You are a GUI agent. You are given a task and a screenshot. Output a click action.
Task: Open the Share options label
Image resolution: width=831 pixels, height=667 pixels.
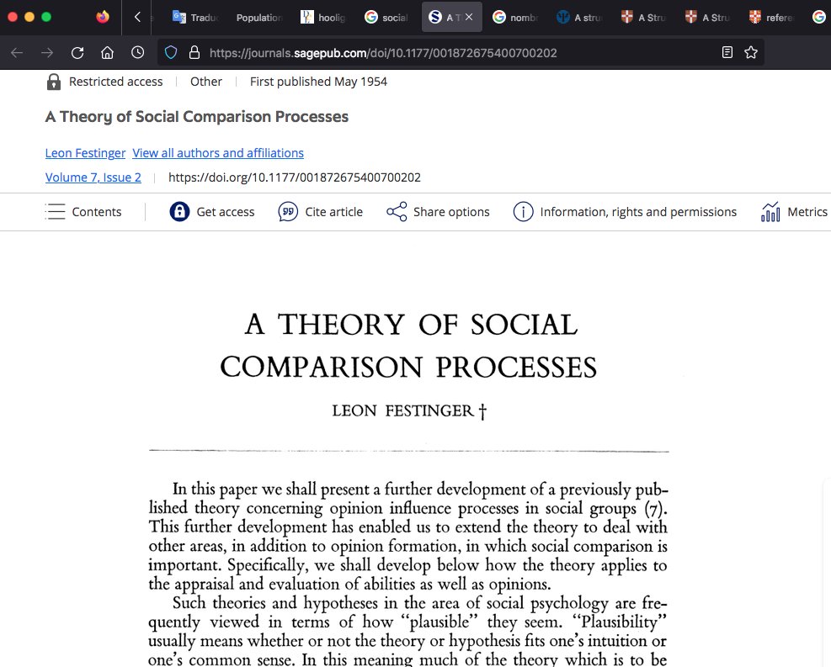451,212
